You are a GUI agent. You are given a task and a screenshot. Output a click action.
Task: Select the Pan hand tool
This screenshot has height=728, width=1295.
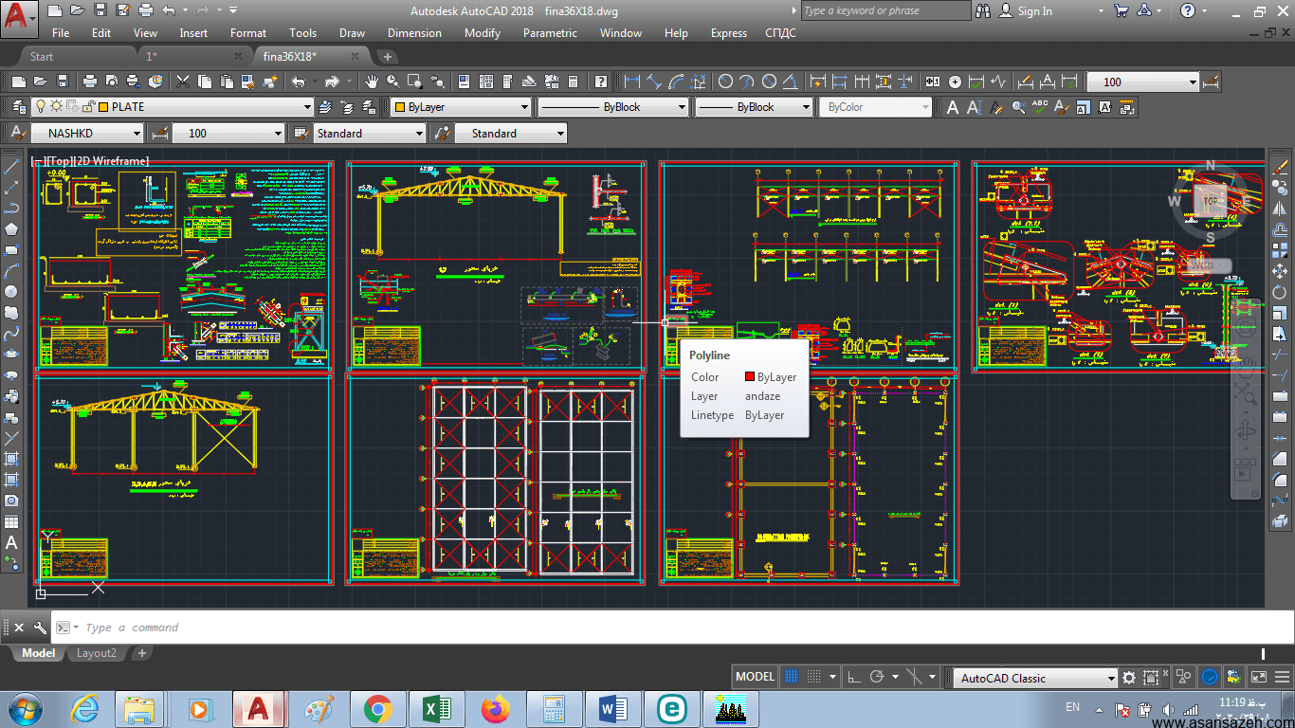(373, 82)
